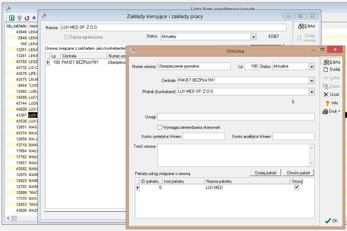The height and width of the screenshot is (231, 347).
Task: Click the app icon of the Zakłady kierujące window
Action: tap(44, 16)
